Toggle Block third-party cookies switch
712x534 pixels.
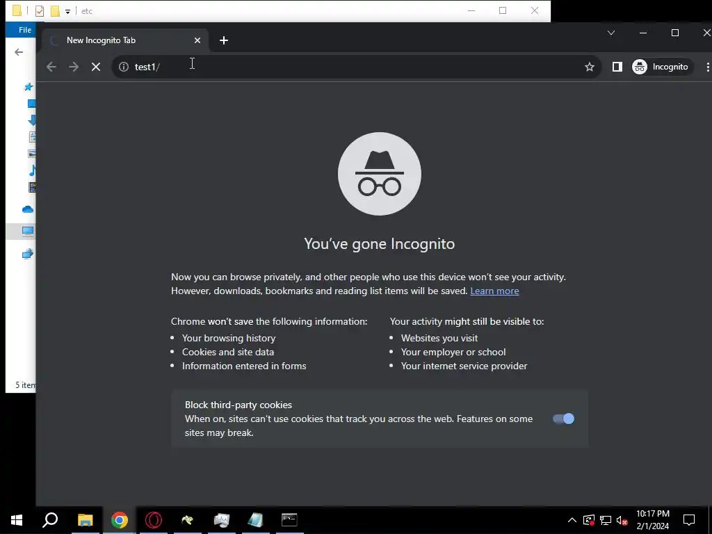(563, 419)
